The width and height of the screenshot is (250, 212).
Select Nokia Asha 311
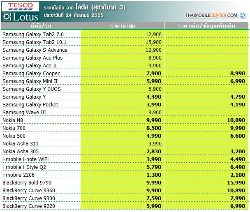point(21,144)
